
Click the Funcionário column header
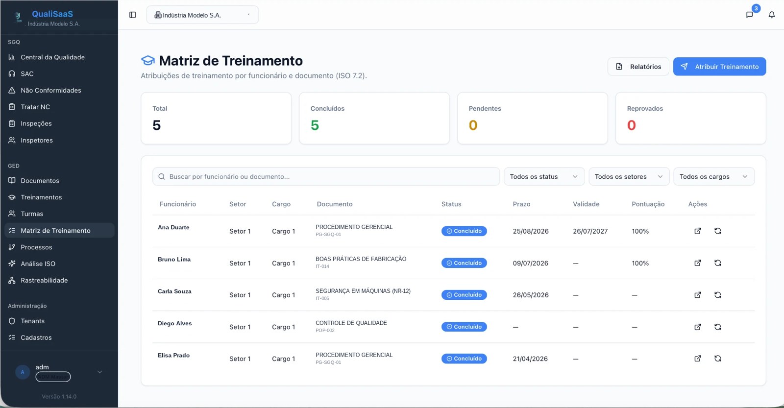pyautogui.click(x=178, y=204)
